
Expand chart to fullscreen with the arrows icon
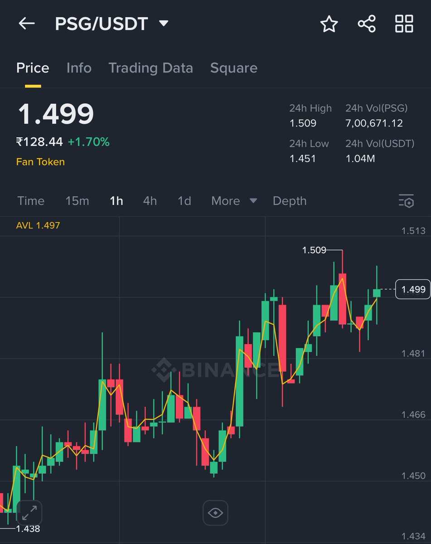coord(29,513)
